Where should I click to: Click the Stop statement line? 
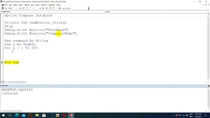(9, 26)
